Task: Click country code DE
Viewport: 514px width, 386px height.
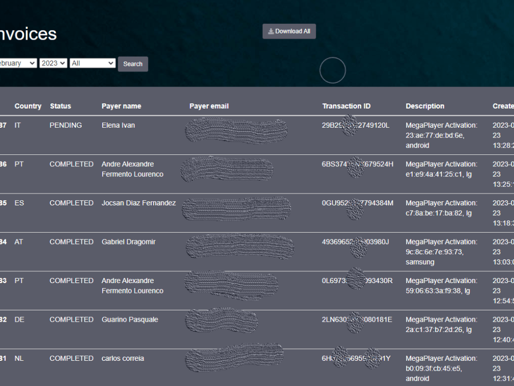Action: pyautogui.click(x=20, y=320)
